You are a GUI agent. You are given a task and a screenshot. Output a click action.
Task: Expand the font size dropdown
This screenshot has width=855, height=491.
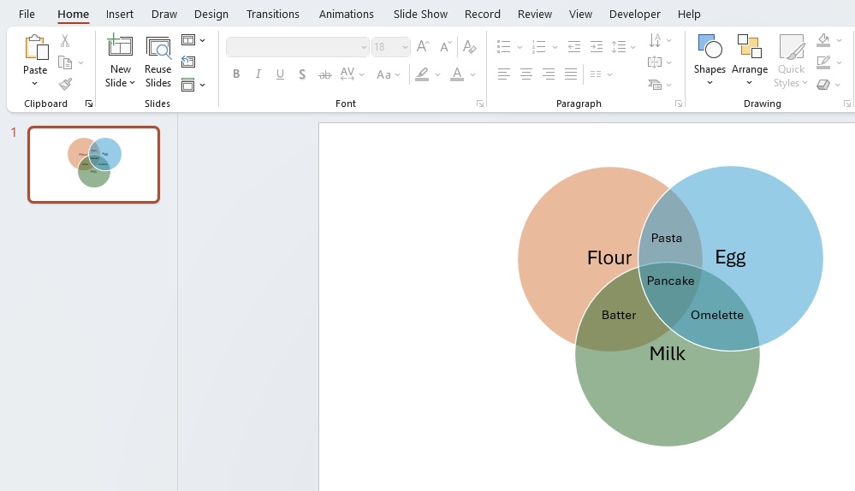(x=405, y=47)
